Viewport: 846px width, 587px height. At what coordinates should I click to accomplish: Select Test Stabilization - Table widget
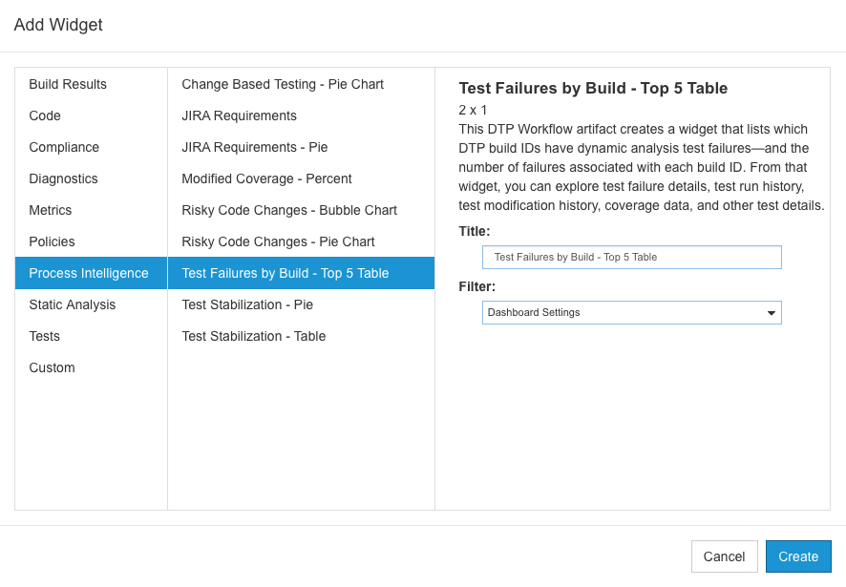[301, 336]
